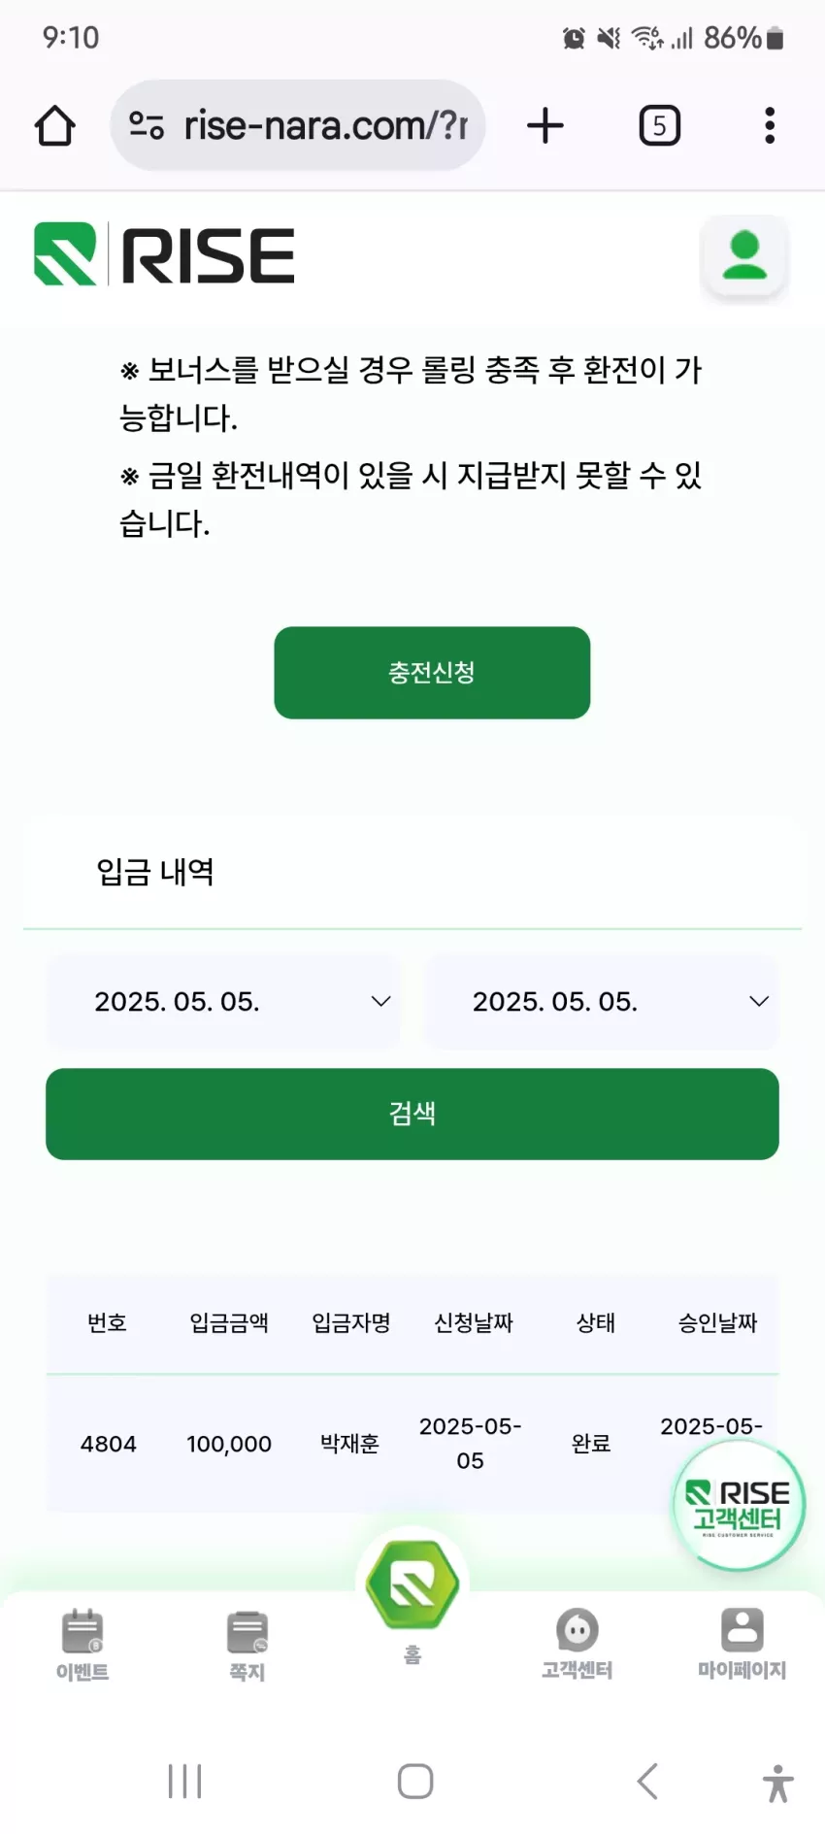
Task: Click the RISE logo in the header
Action: click(164, 255)
